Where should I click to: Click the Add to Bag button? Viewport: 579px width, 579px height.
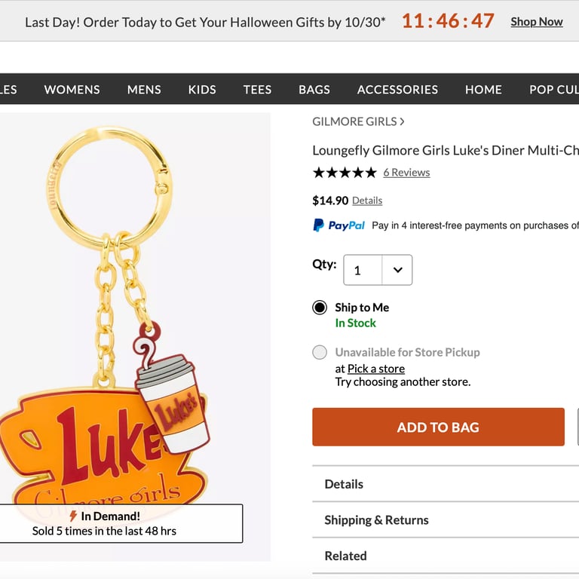click(438, 427)
